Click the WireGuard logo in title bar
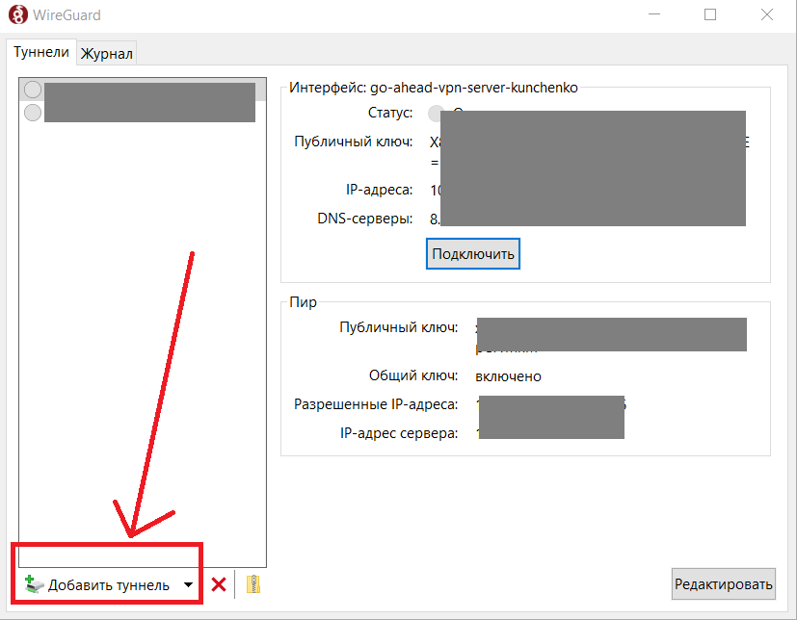 [x=17, y=15]
